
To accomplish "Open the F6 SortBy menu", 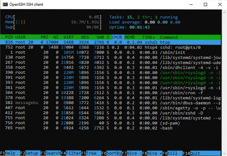I will pos(112,153).
